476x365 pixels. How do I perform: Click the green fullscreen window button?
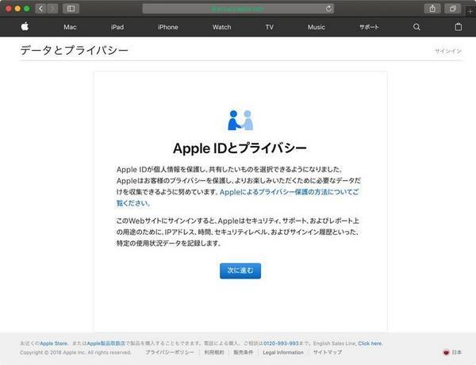coord(27,9)
